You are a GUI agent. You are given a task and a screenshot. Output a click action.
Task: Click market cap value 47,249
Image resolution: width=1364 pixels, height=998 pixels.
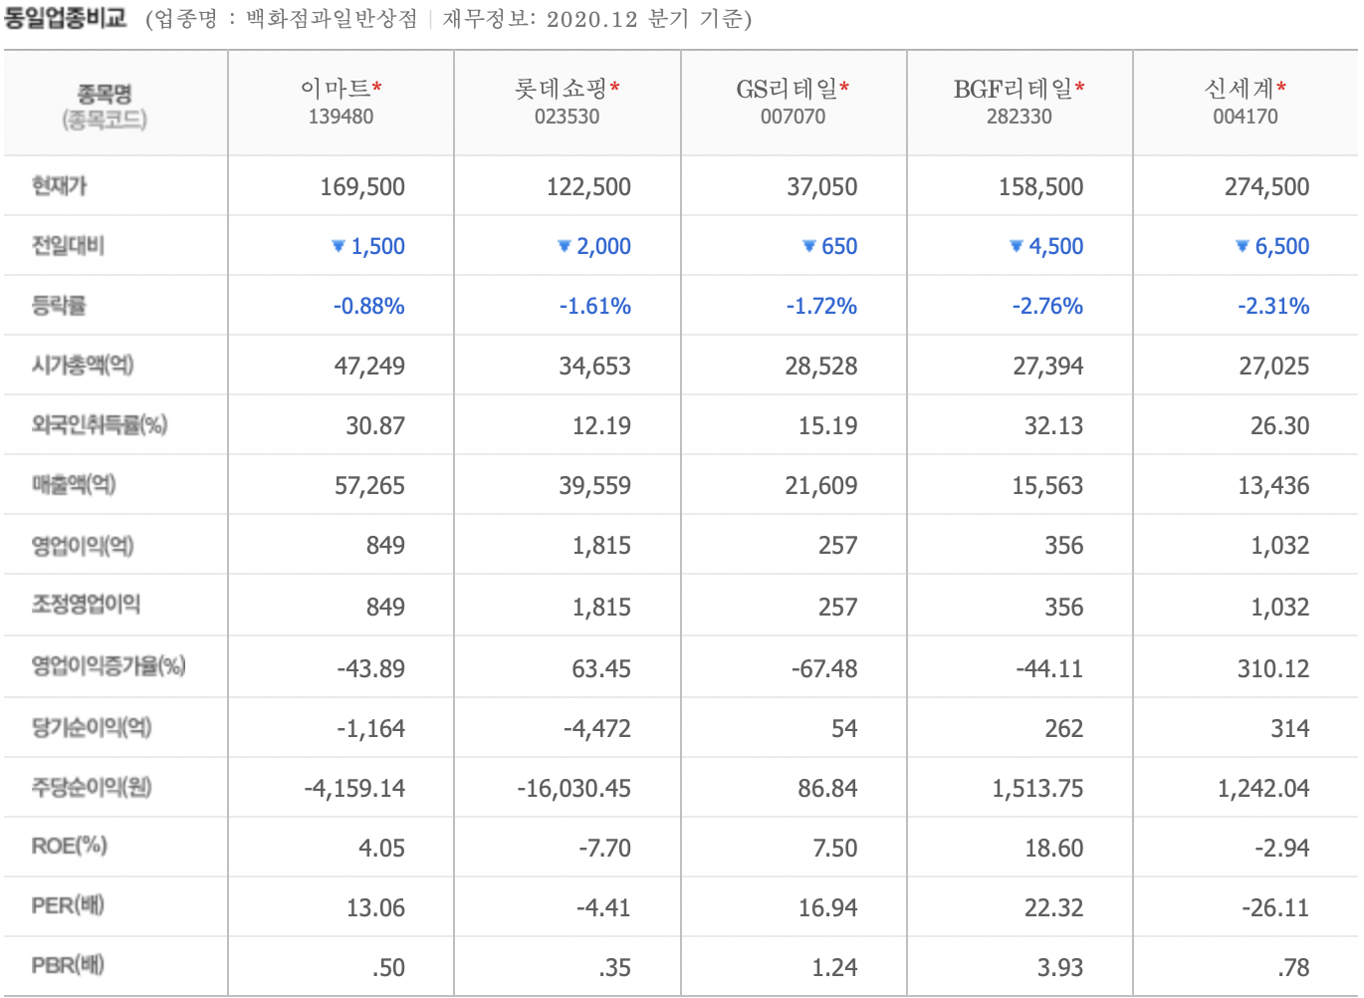[369, 367]
